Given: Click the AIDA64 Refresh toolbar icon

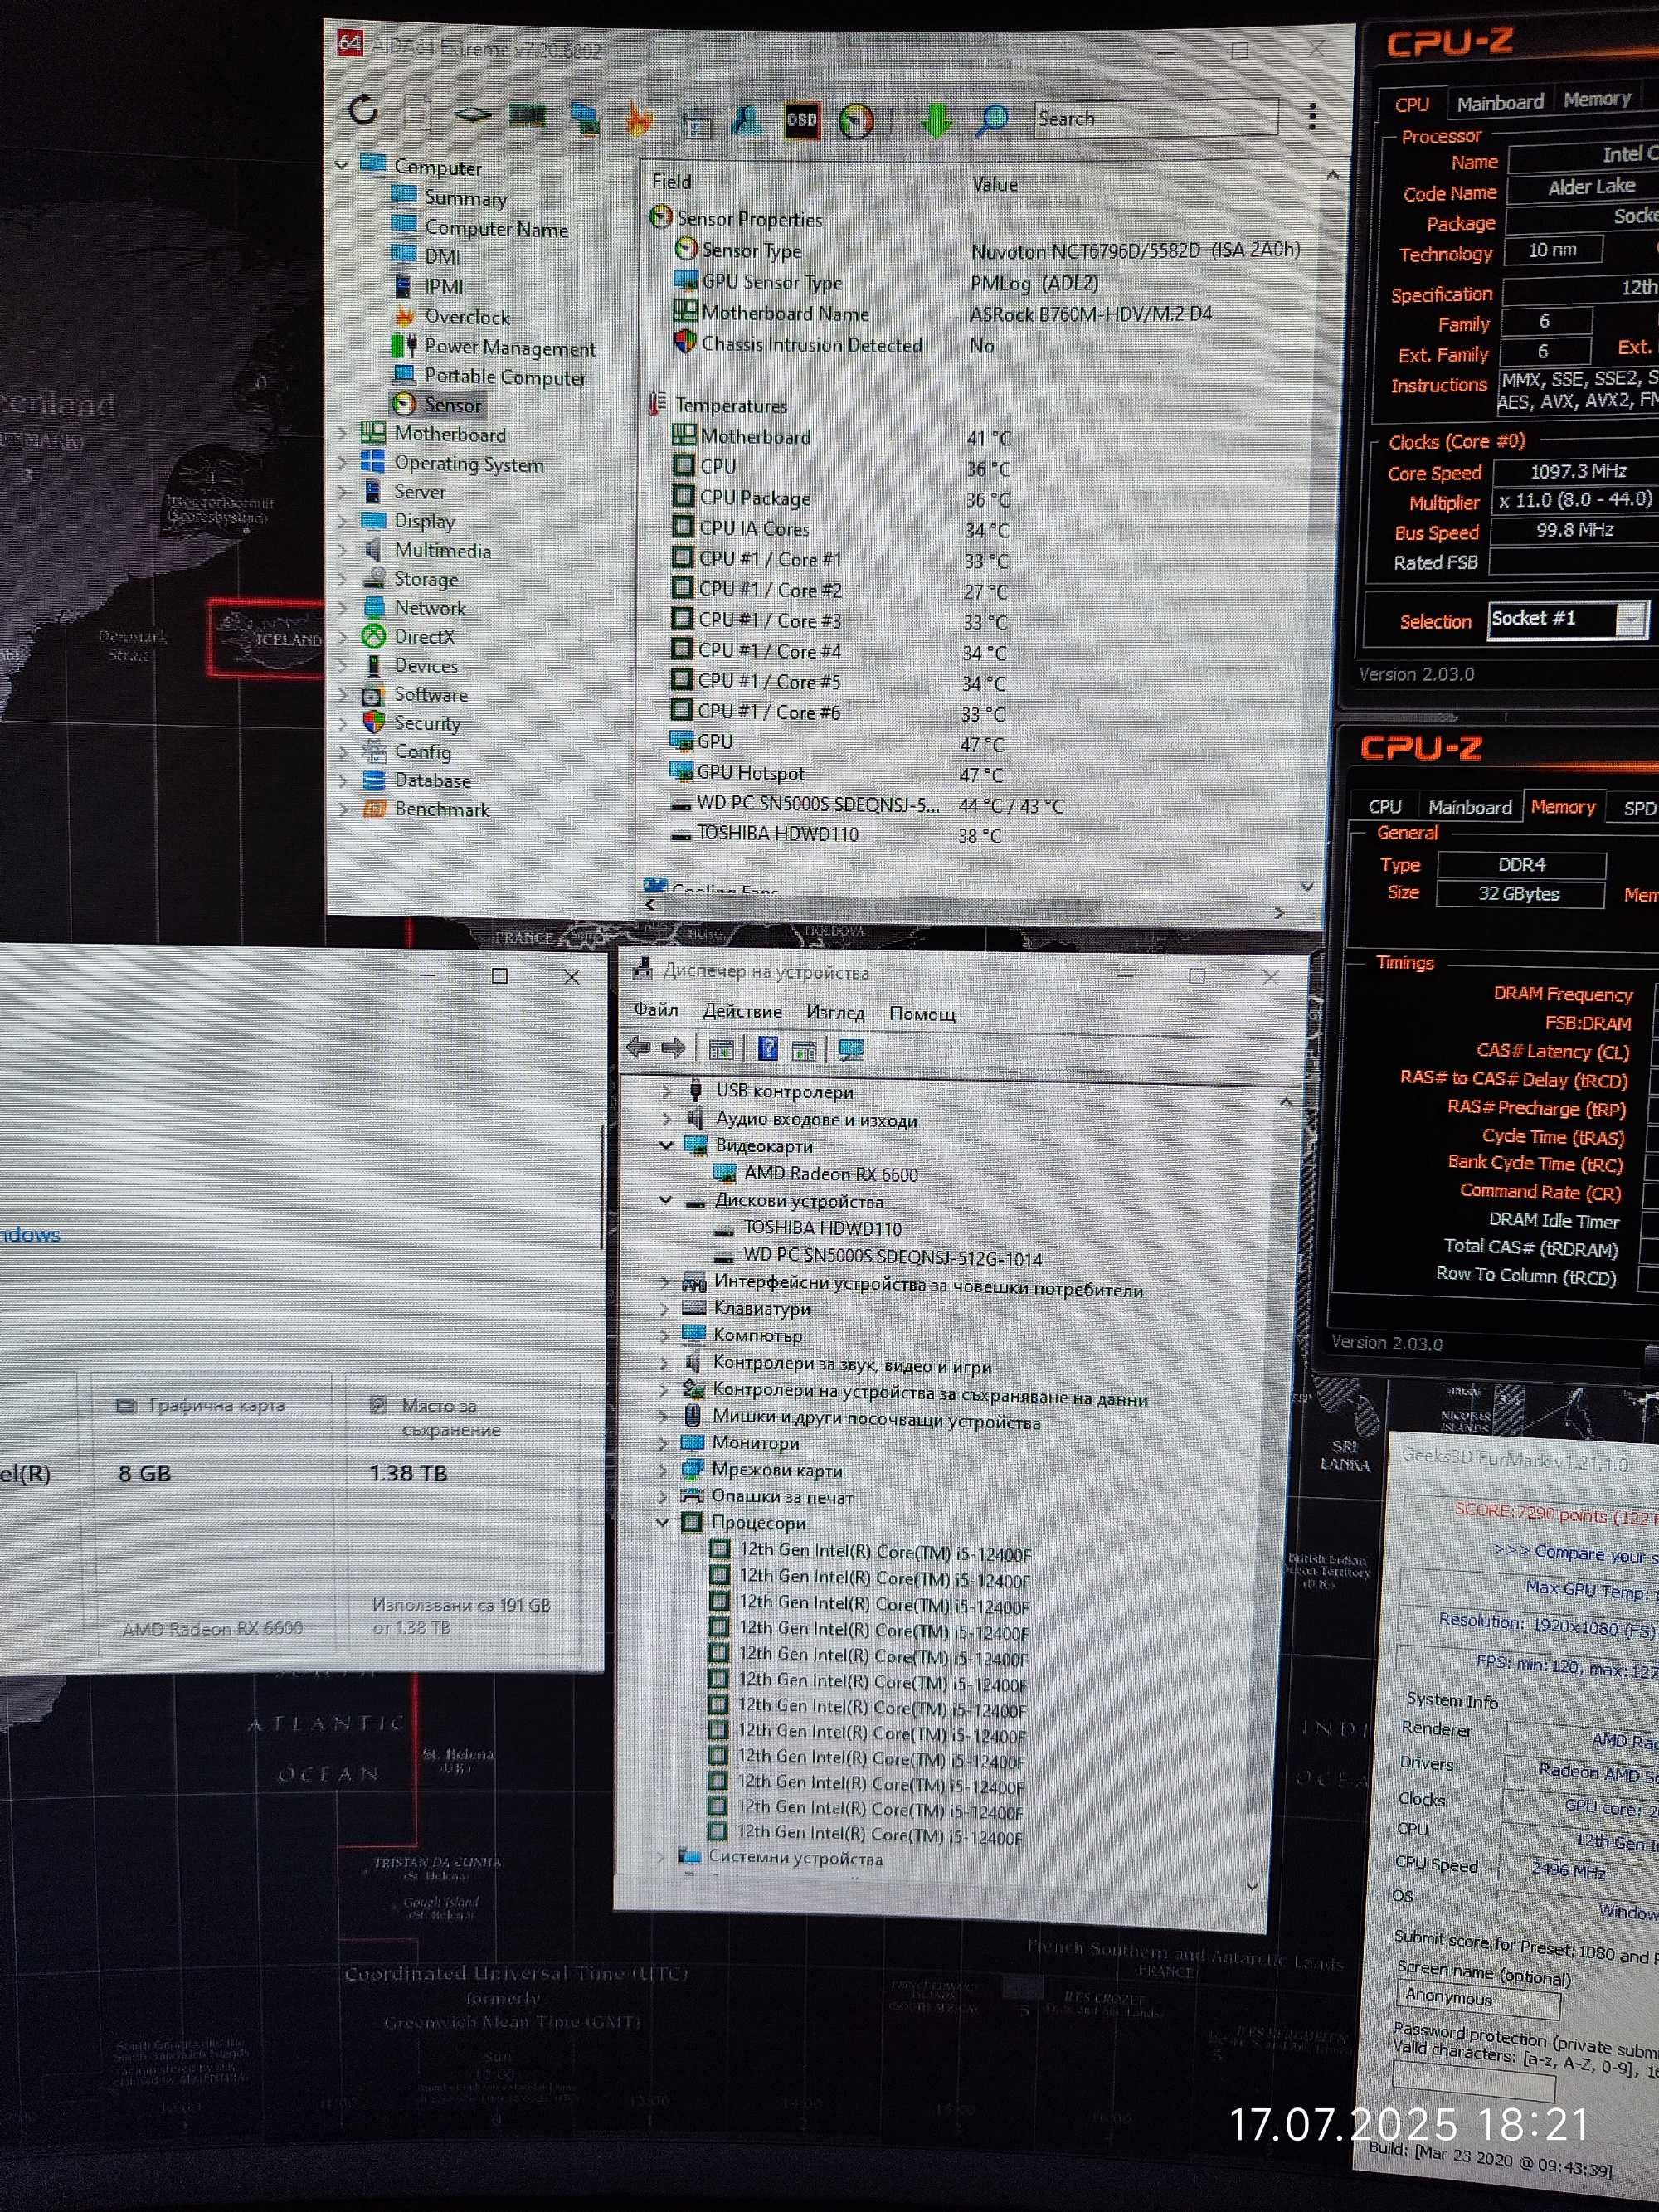Looking at the screenshot, I should pyautogui.click(x=364, y=110).
